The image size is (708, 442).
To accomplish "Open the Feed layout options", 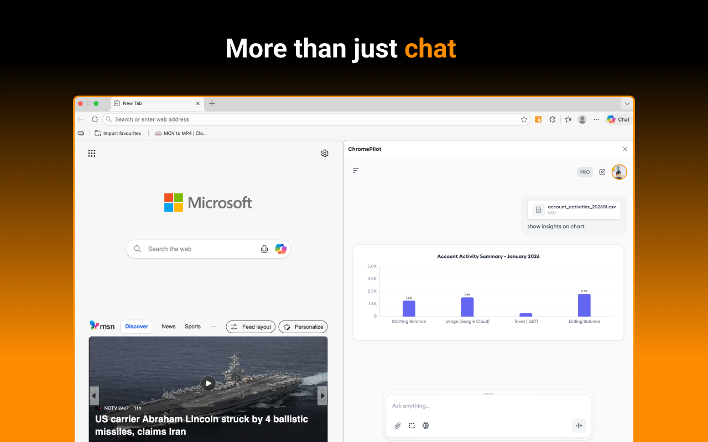I will tap(250, 327).
